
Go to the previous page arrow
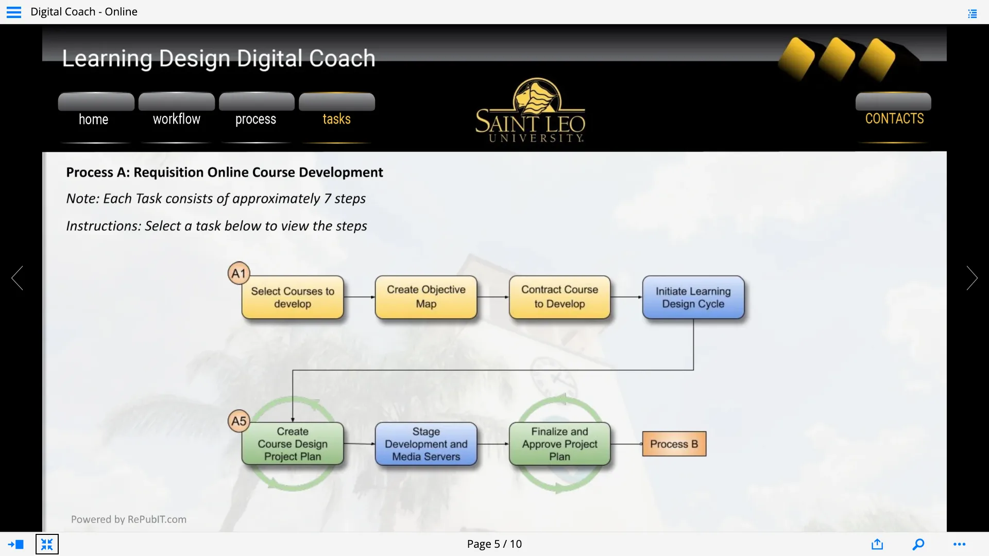click(18, 278)
